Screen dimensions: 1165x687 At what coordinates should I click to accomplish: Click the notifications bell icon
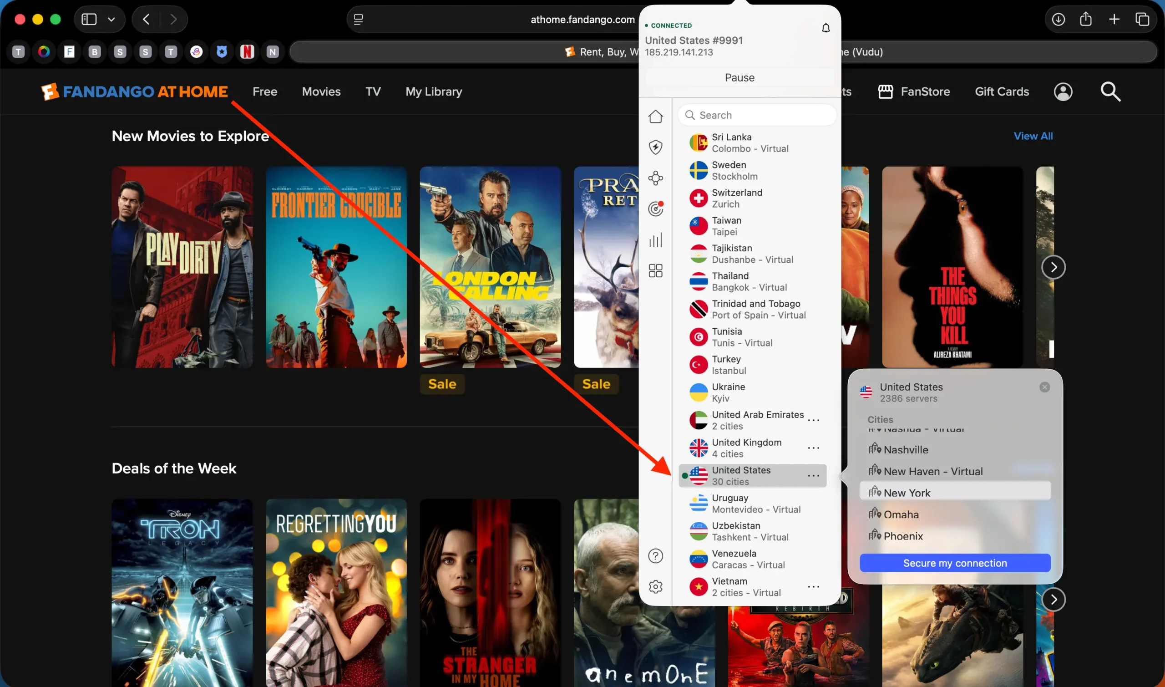(826, 27)
